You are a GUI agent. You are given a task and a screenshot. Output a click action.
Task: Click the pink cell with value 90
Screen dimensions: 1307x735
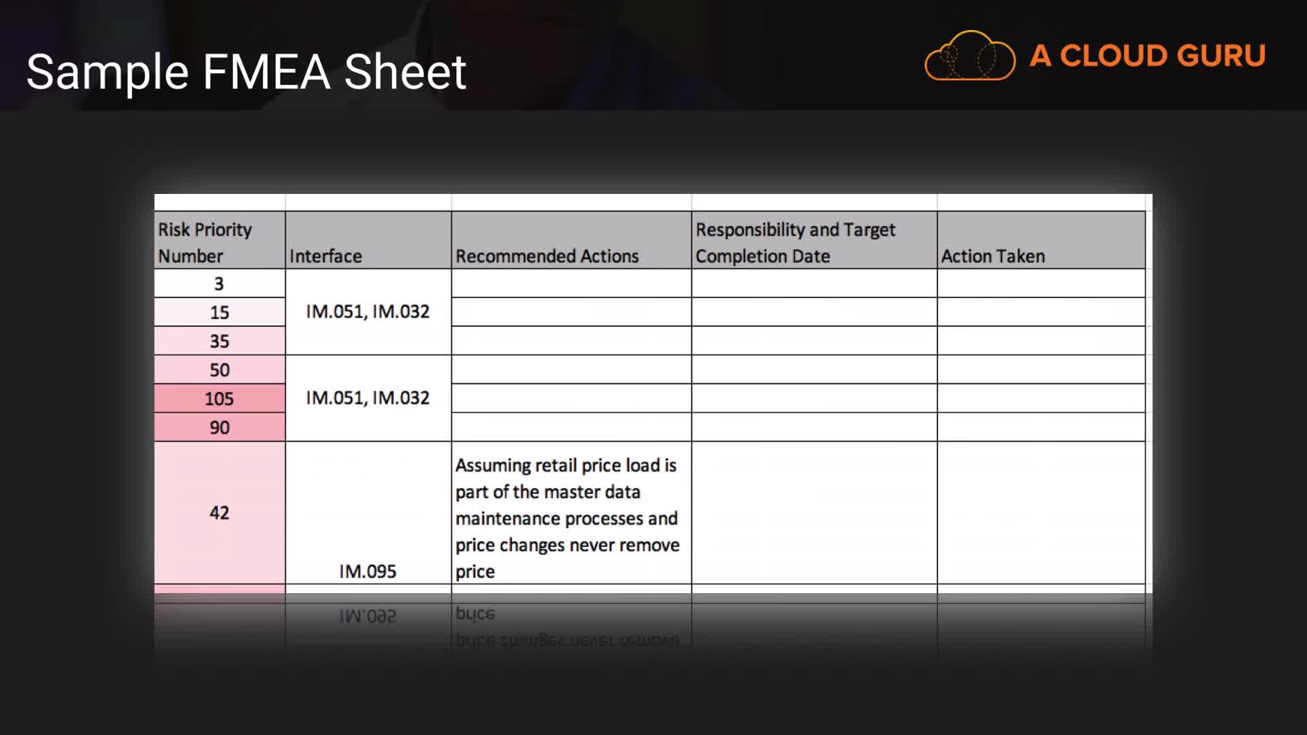(219, 427)
